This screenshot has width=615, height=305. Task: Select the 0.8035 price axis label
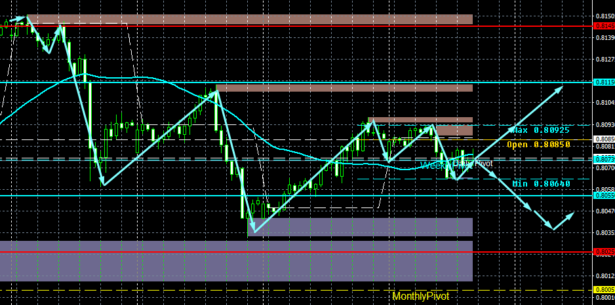pyautogui.click(x=605, y=232)
